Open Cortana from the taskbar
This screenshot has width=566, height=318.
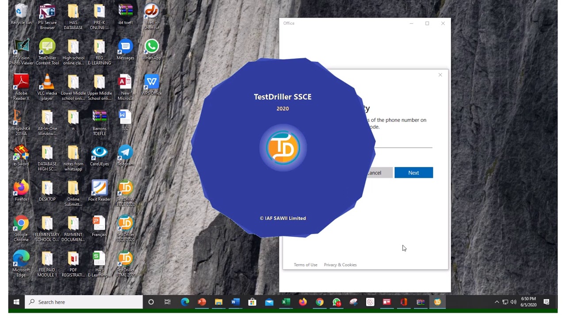(151, 302)
